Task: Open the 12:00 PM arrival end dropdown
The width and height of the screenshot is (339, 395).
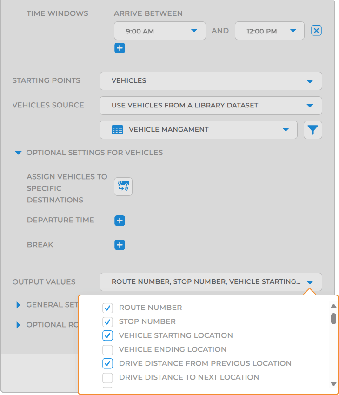Action: pyautogui.click(x=270, y=31)
